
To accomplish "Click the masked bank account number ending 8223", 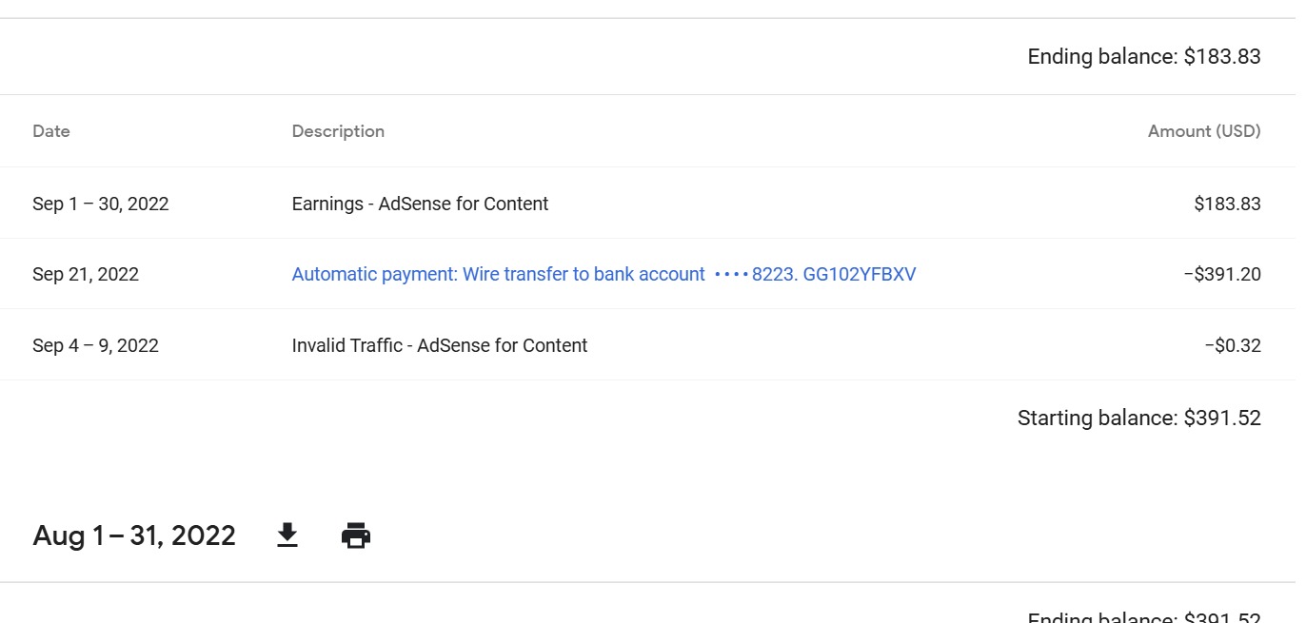I will coord(756,274).
